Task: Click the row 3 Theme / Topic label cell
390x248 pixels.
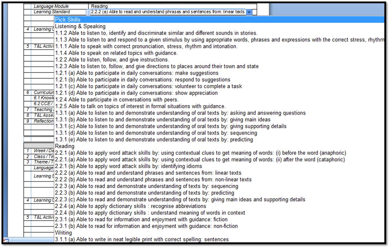Action: pyautogui.click(x=43, y=162)
